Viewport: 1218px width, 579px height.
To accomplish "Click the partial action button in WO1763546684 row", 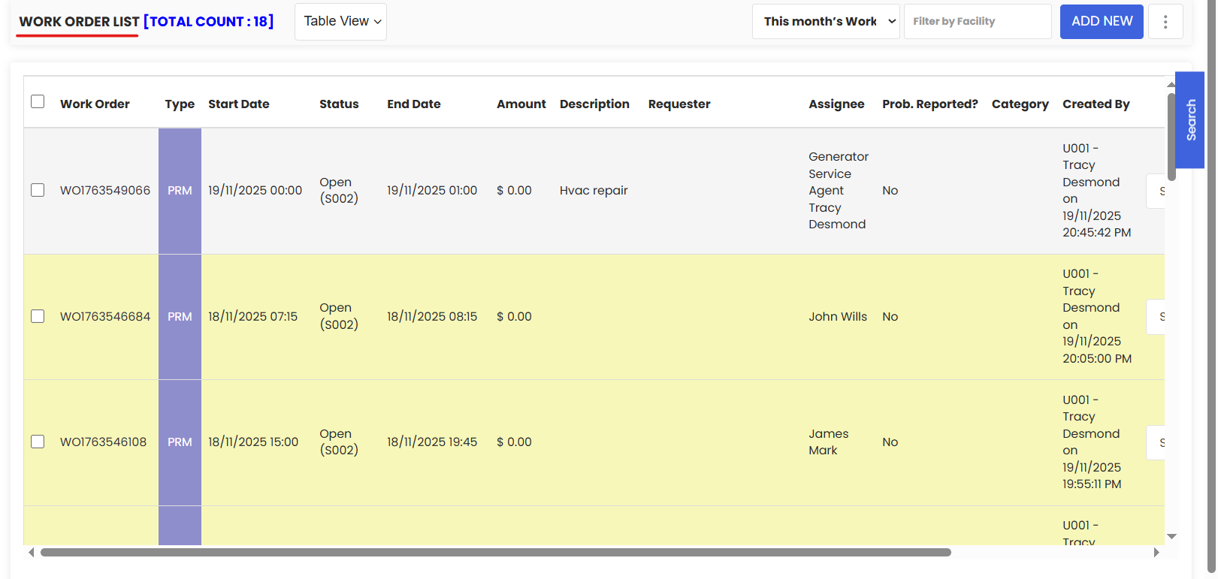I will (1156, 316).
